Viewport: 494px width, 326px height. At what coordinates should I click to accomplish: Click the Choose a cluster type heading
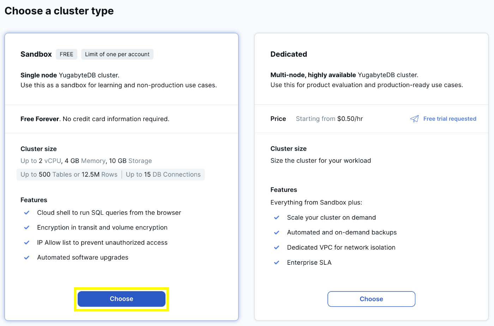tap(59, 11)
